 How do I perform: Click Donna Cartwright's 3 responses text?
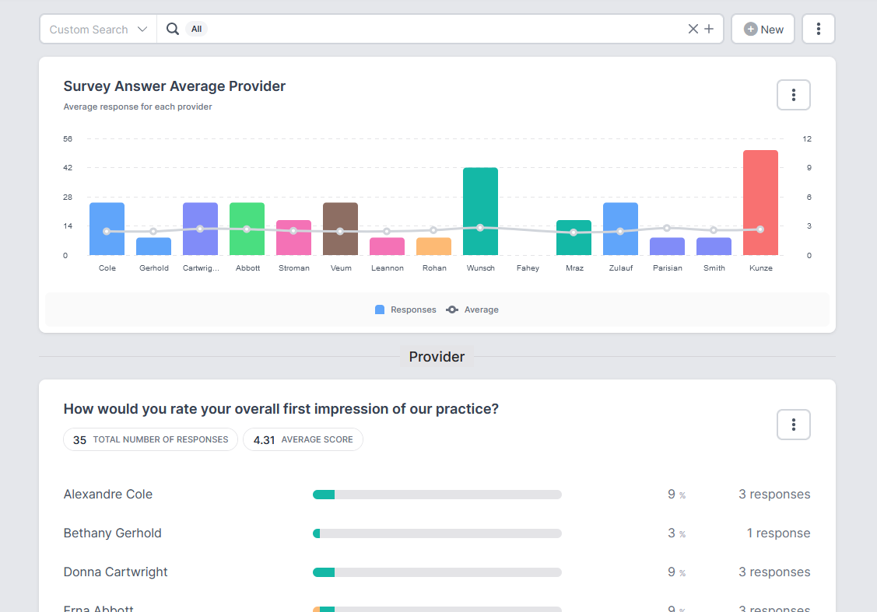tap(774, 572)
